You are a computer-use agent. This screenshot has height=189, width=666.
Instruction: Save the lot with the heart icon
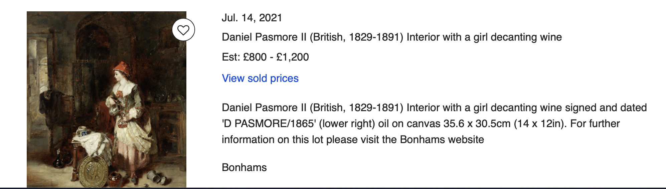183,30
